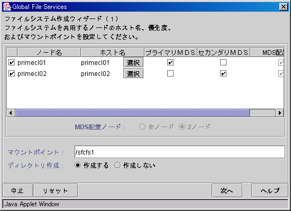Click the プライマリMDS column header
The image size is (291, 211).
(170, 53)
